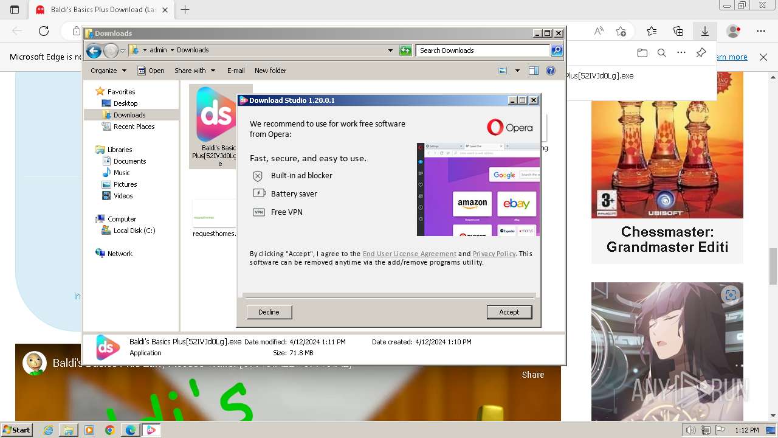778x438 pixels.
Task: Open Chrome from the taskbar
Action: (109, 430)
